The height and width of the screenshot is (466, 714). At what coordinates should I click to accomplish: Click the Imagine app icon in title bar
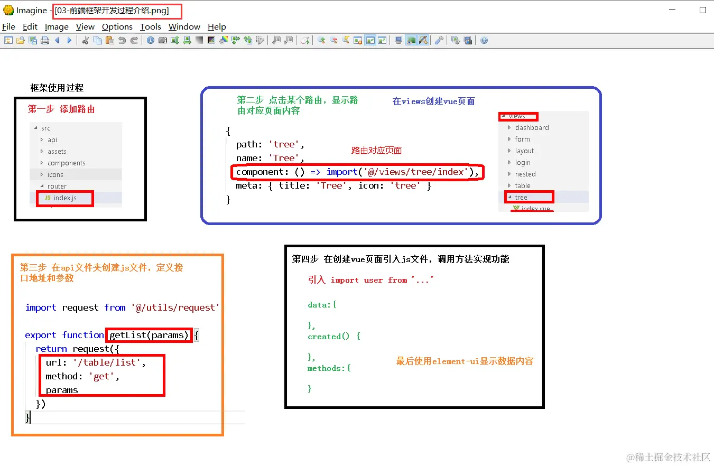pyautogui.click(x=8, y=11)
